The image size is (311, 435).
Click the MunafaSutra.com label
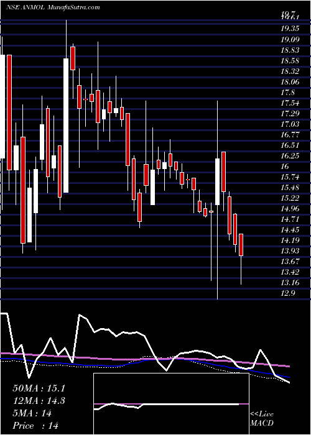coord(73,7)
